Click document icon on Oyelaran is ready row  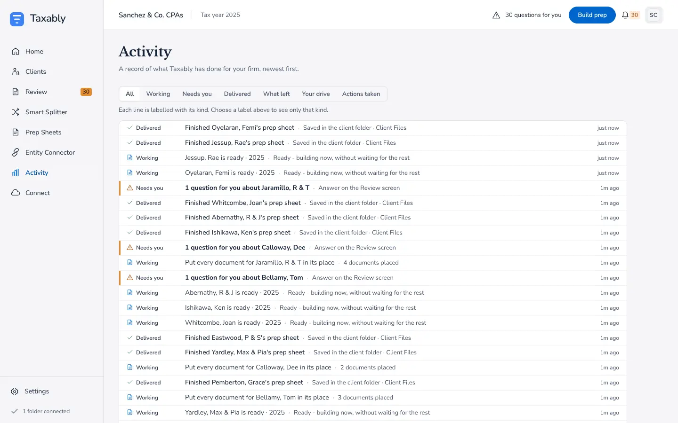[x=130, y=172]
